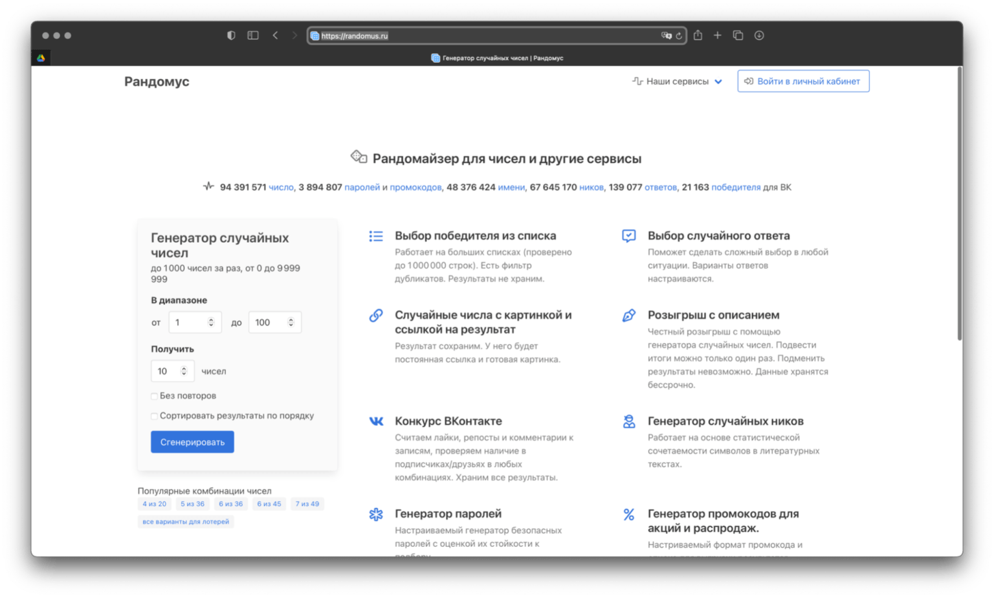
Task: Select the 4 из 20 combination chip
Action: [x=155, y=504]
